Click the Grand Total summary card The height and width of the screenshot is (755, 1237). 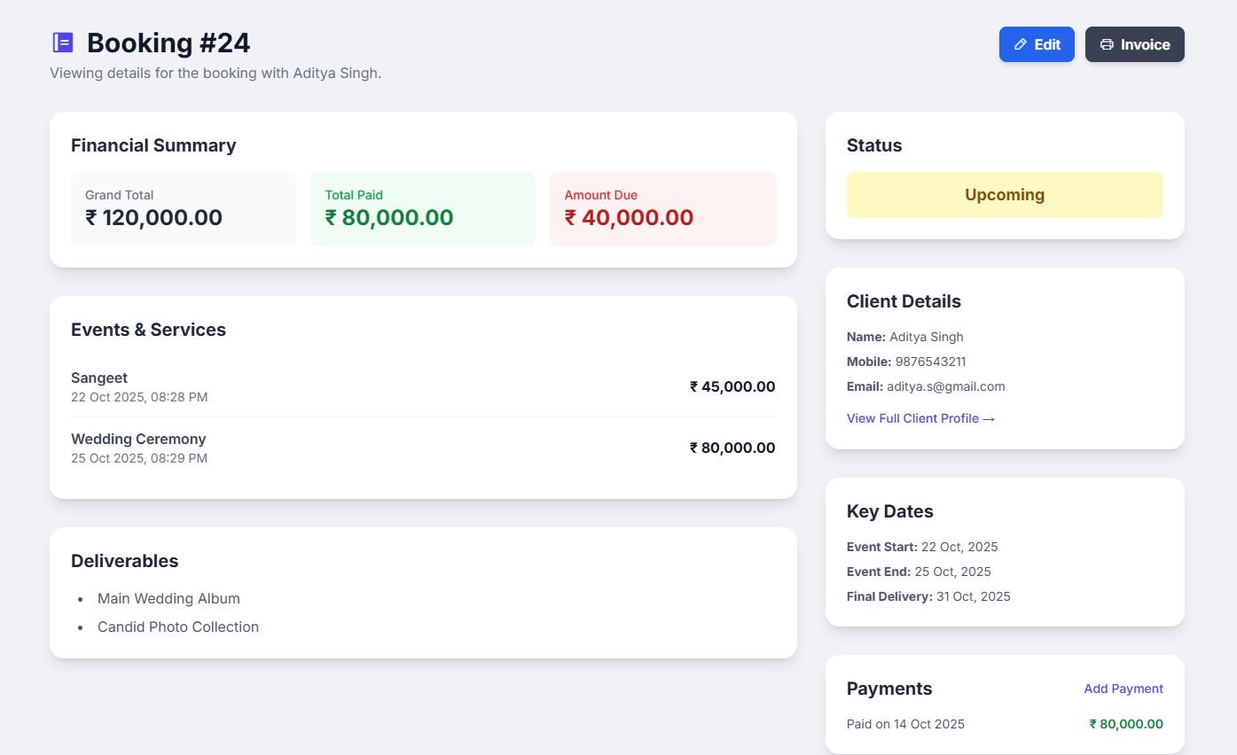(x=183, y=208)
